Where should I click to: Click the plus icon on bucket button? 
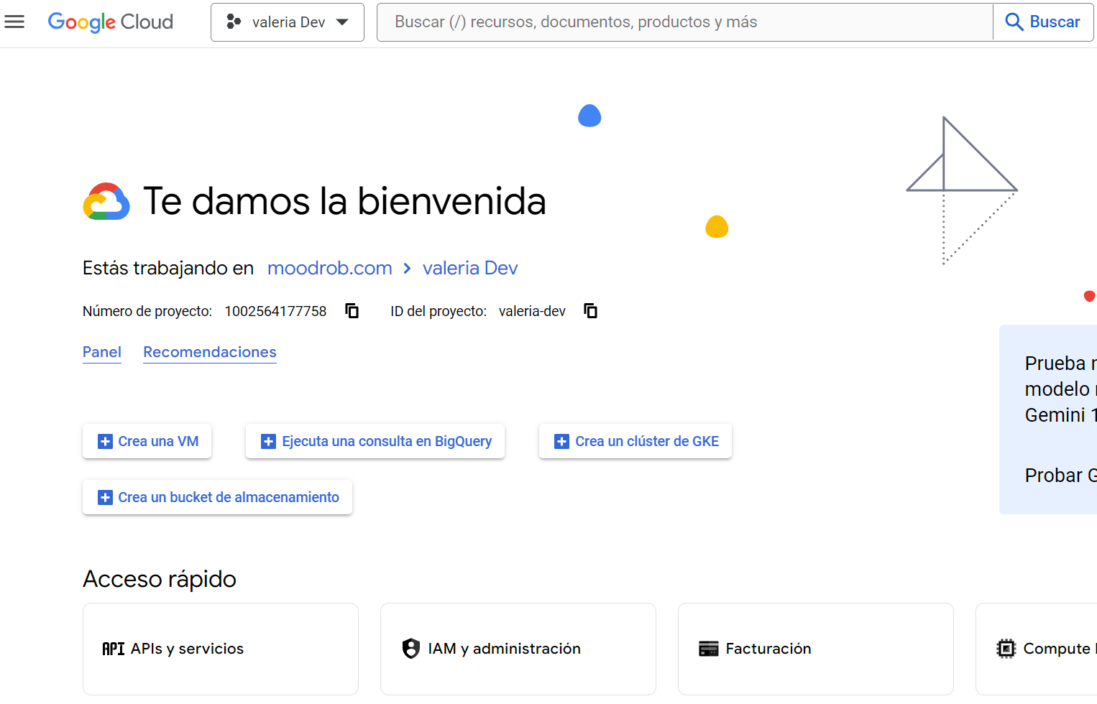105,498
